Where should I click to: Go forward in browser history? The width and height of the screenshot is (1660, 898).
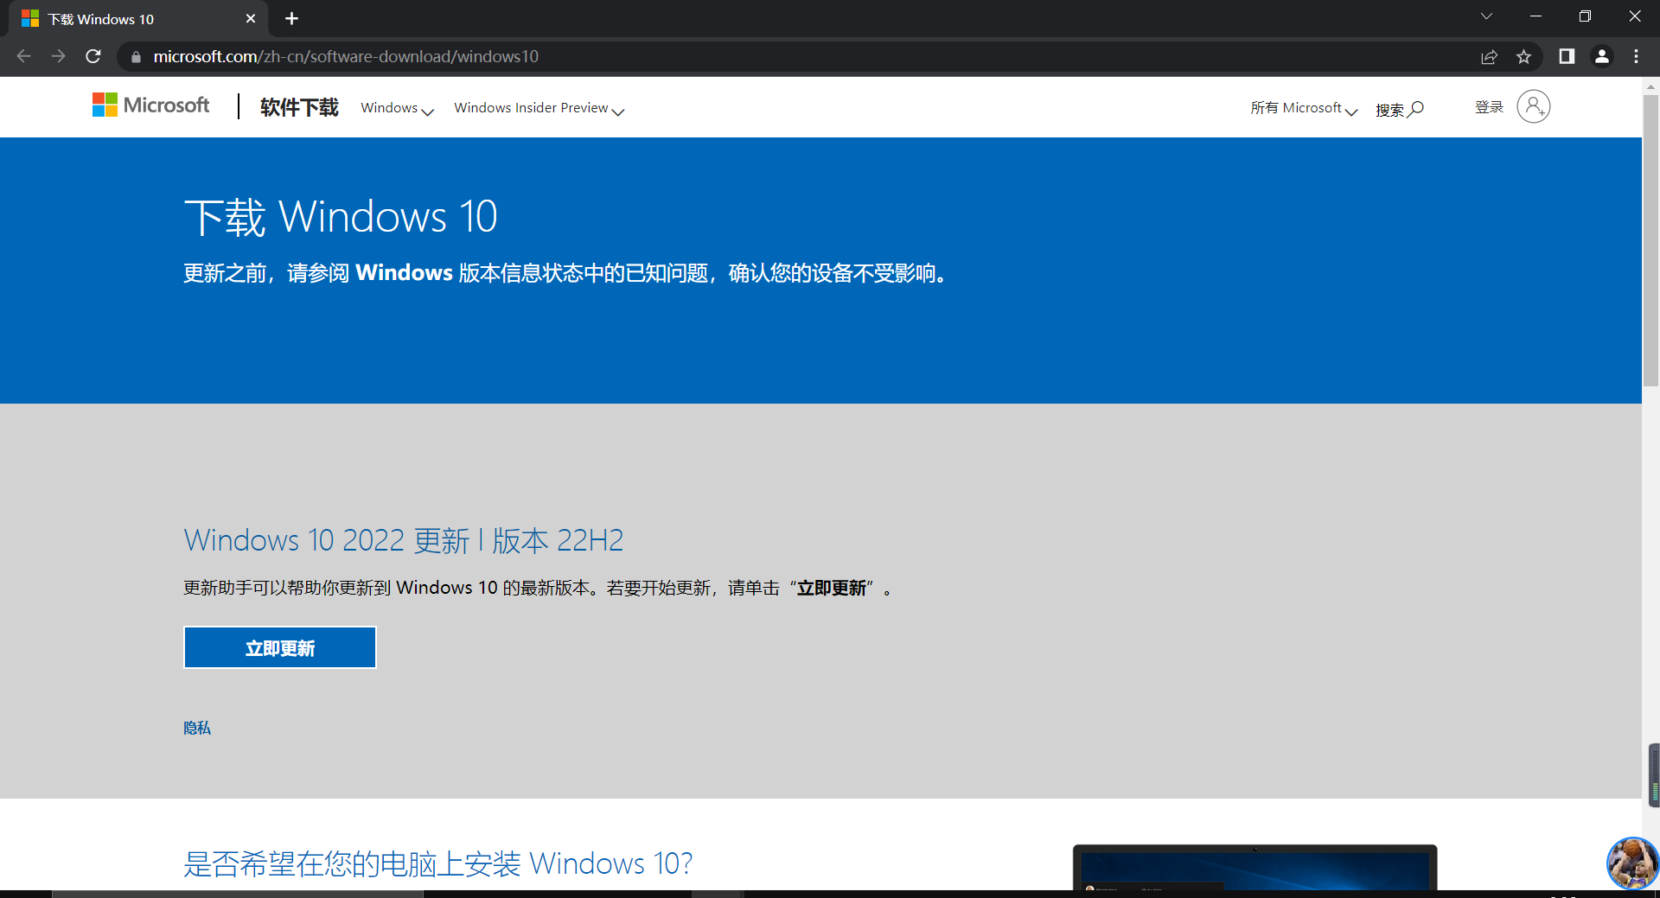tap(58, 56)
